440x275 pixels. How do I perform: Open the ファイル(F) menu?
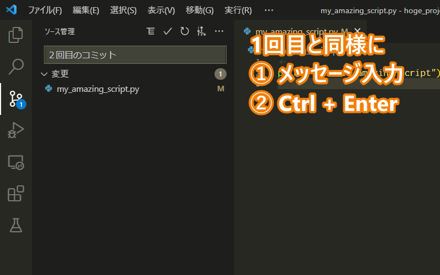tap(45, 10)
